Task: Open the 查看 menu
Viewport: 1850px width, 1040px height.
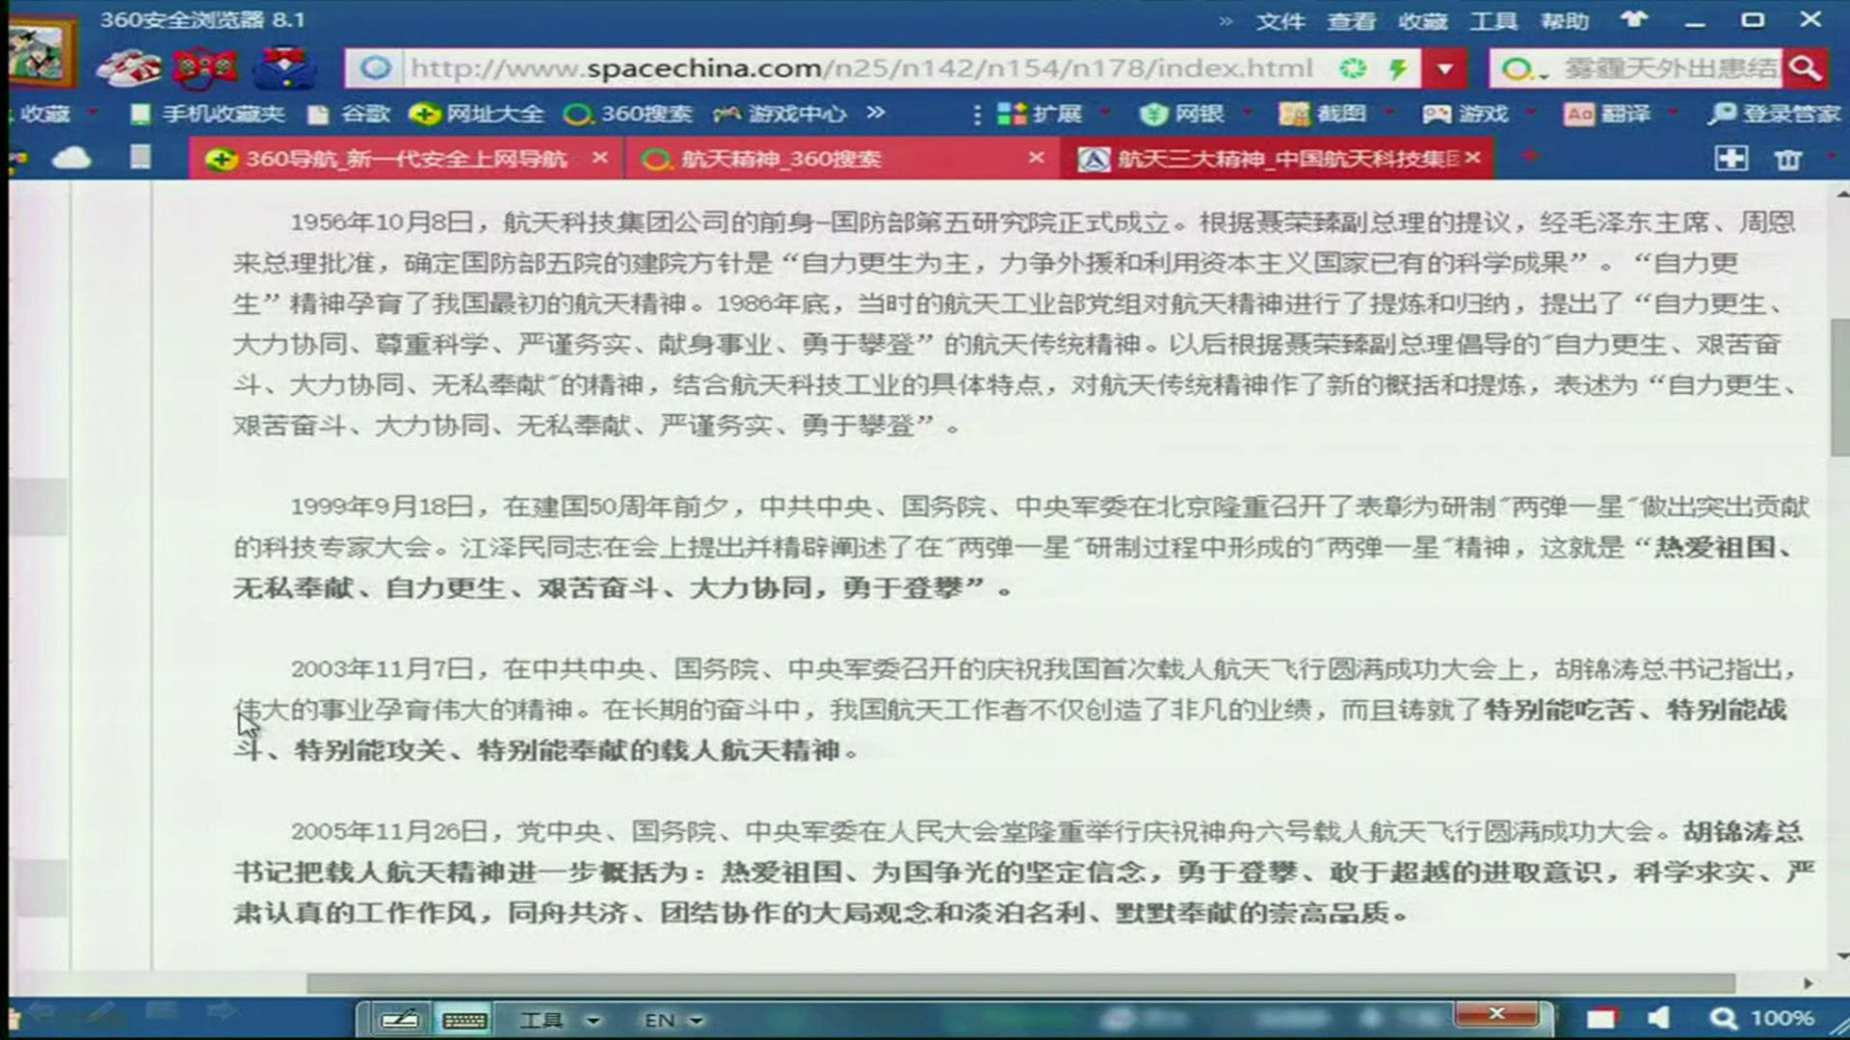Action: (1351, 21)
